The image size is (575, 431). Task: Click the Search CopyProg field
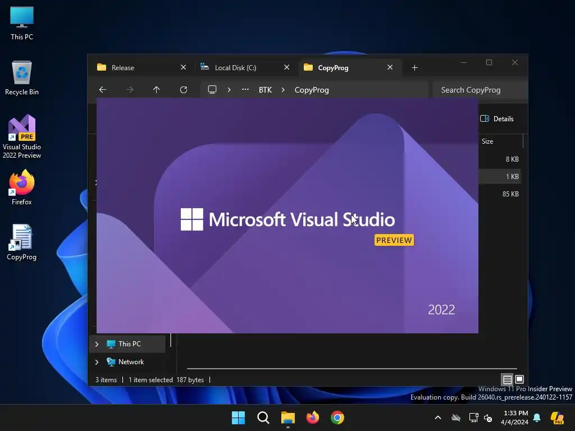pos(480,90)
